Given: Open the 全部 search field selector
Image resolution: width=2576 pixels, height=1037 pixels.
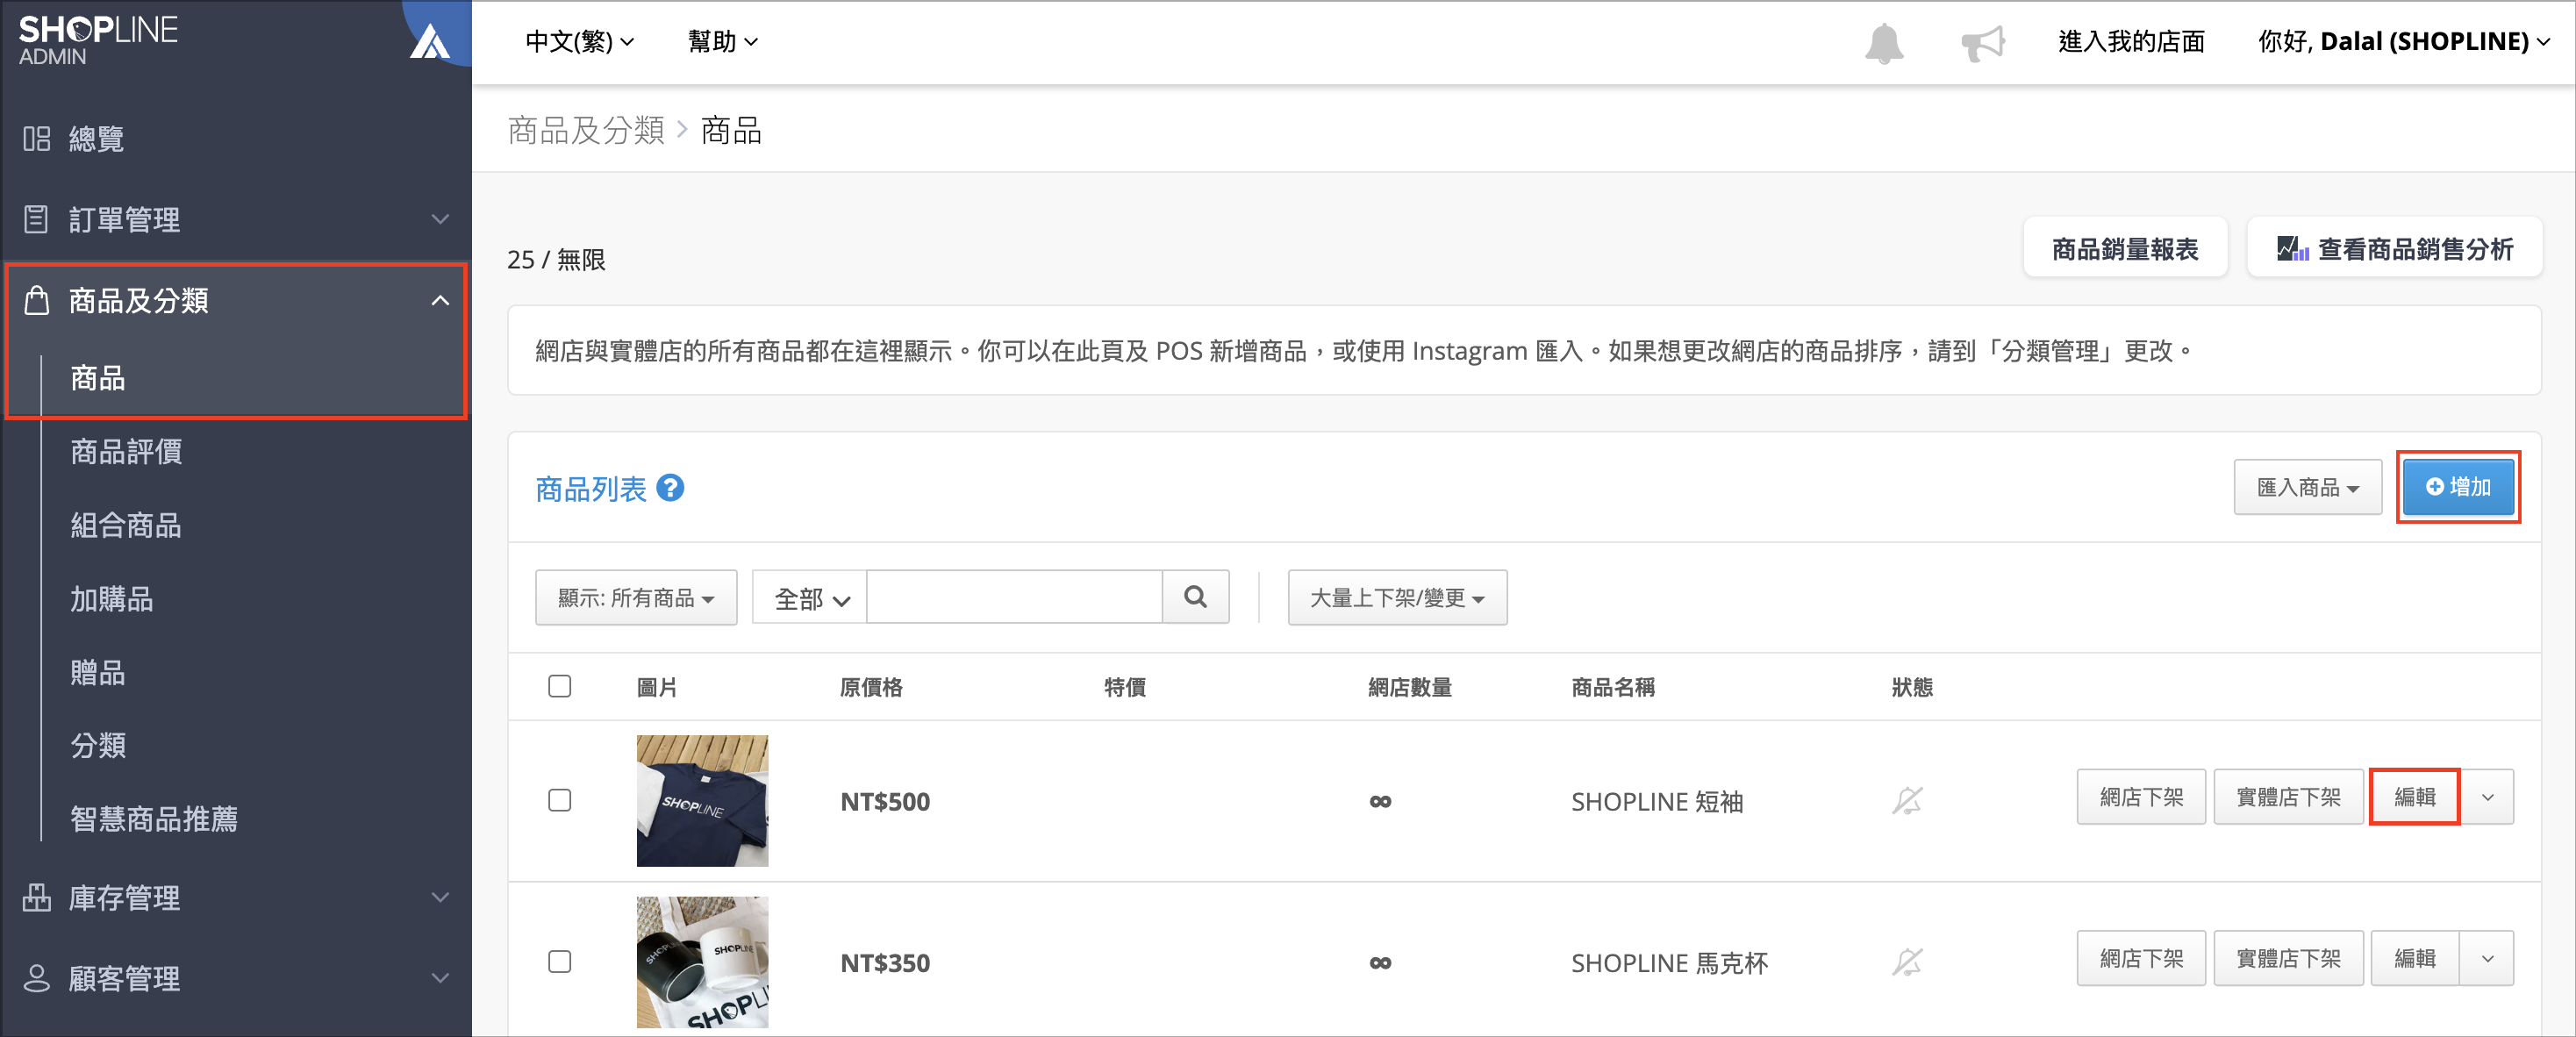Looking at the screenshot, I should point(810,598).
